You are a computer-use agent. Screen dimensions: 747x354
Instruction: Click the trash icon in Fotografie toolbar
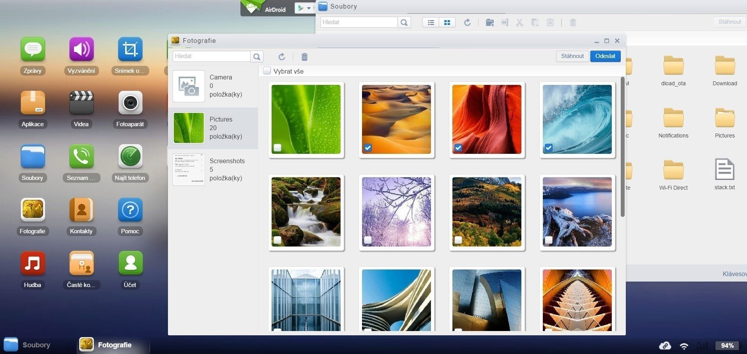coord(304,57)
